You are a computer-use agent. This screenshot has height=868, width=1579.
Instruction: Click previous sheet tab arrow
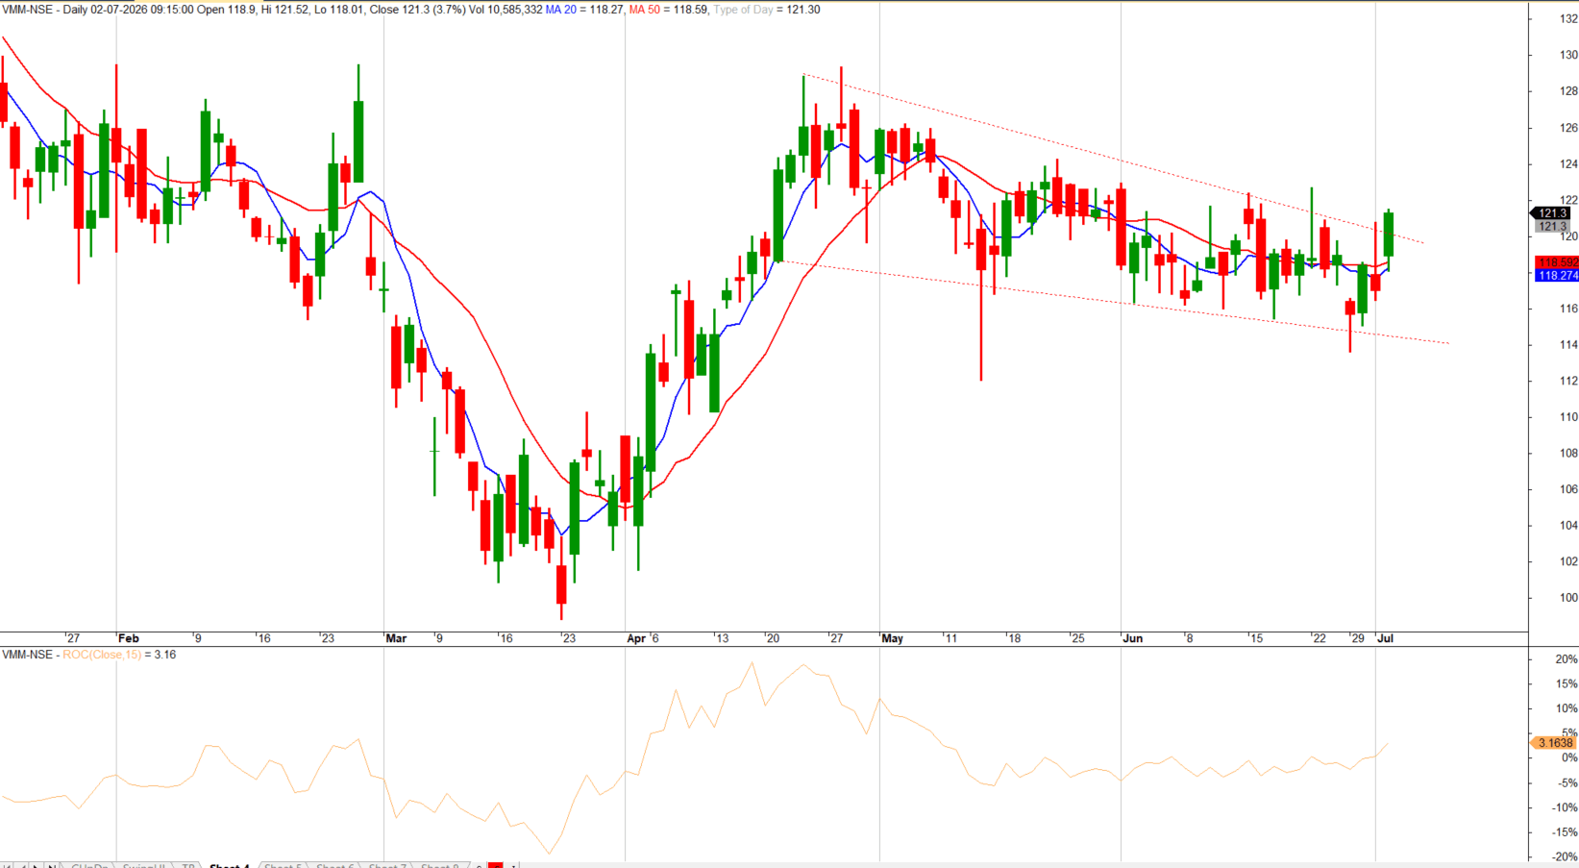[x=22, y=865]
